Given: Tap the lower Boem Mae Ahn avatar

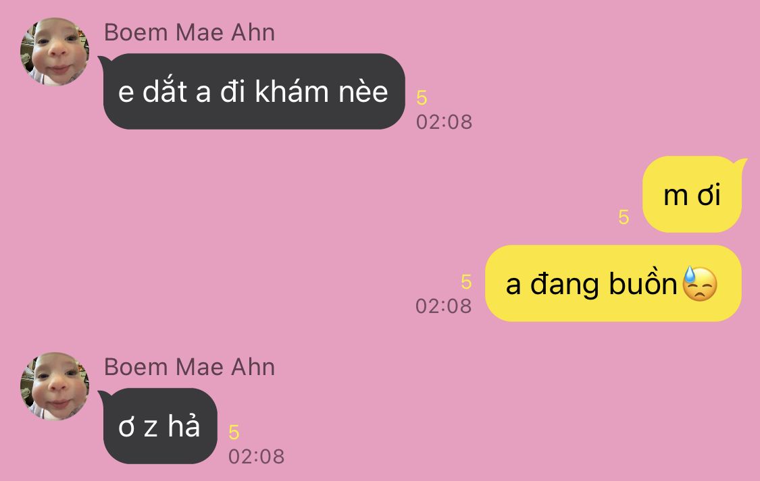Looking at the screenshot, I should (x=55, y=386).
